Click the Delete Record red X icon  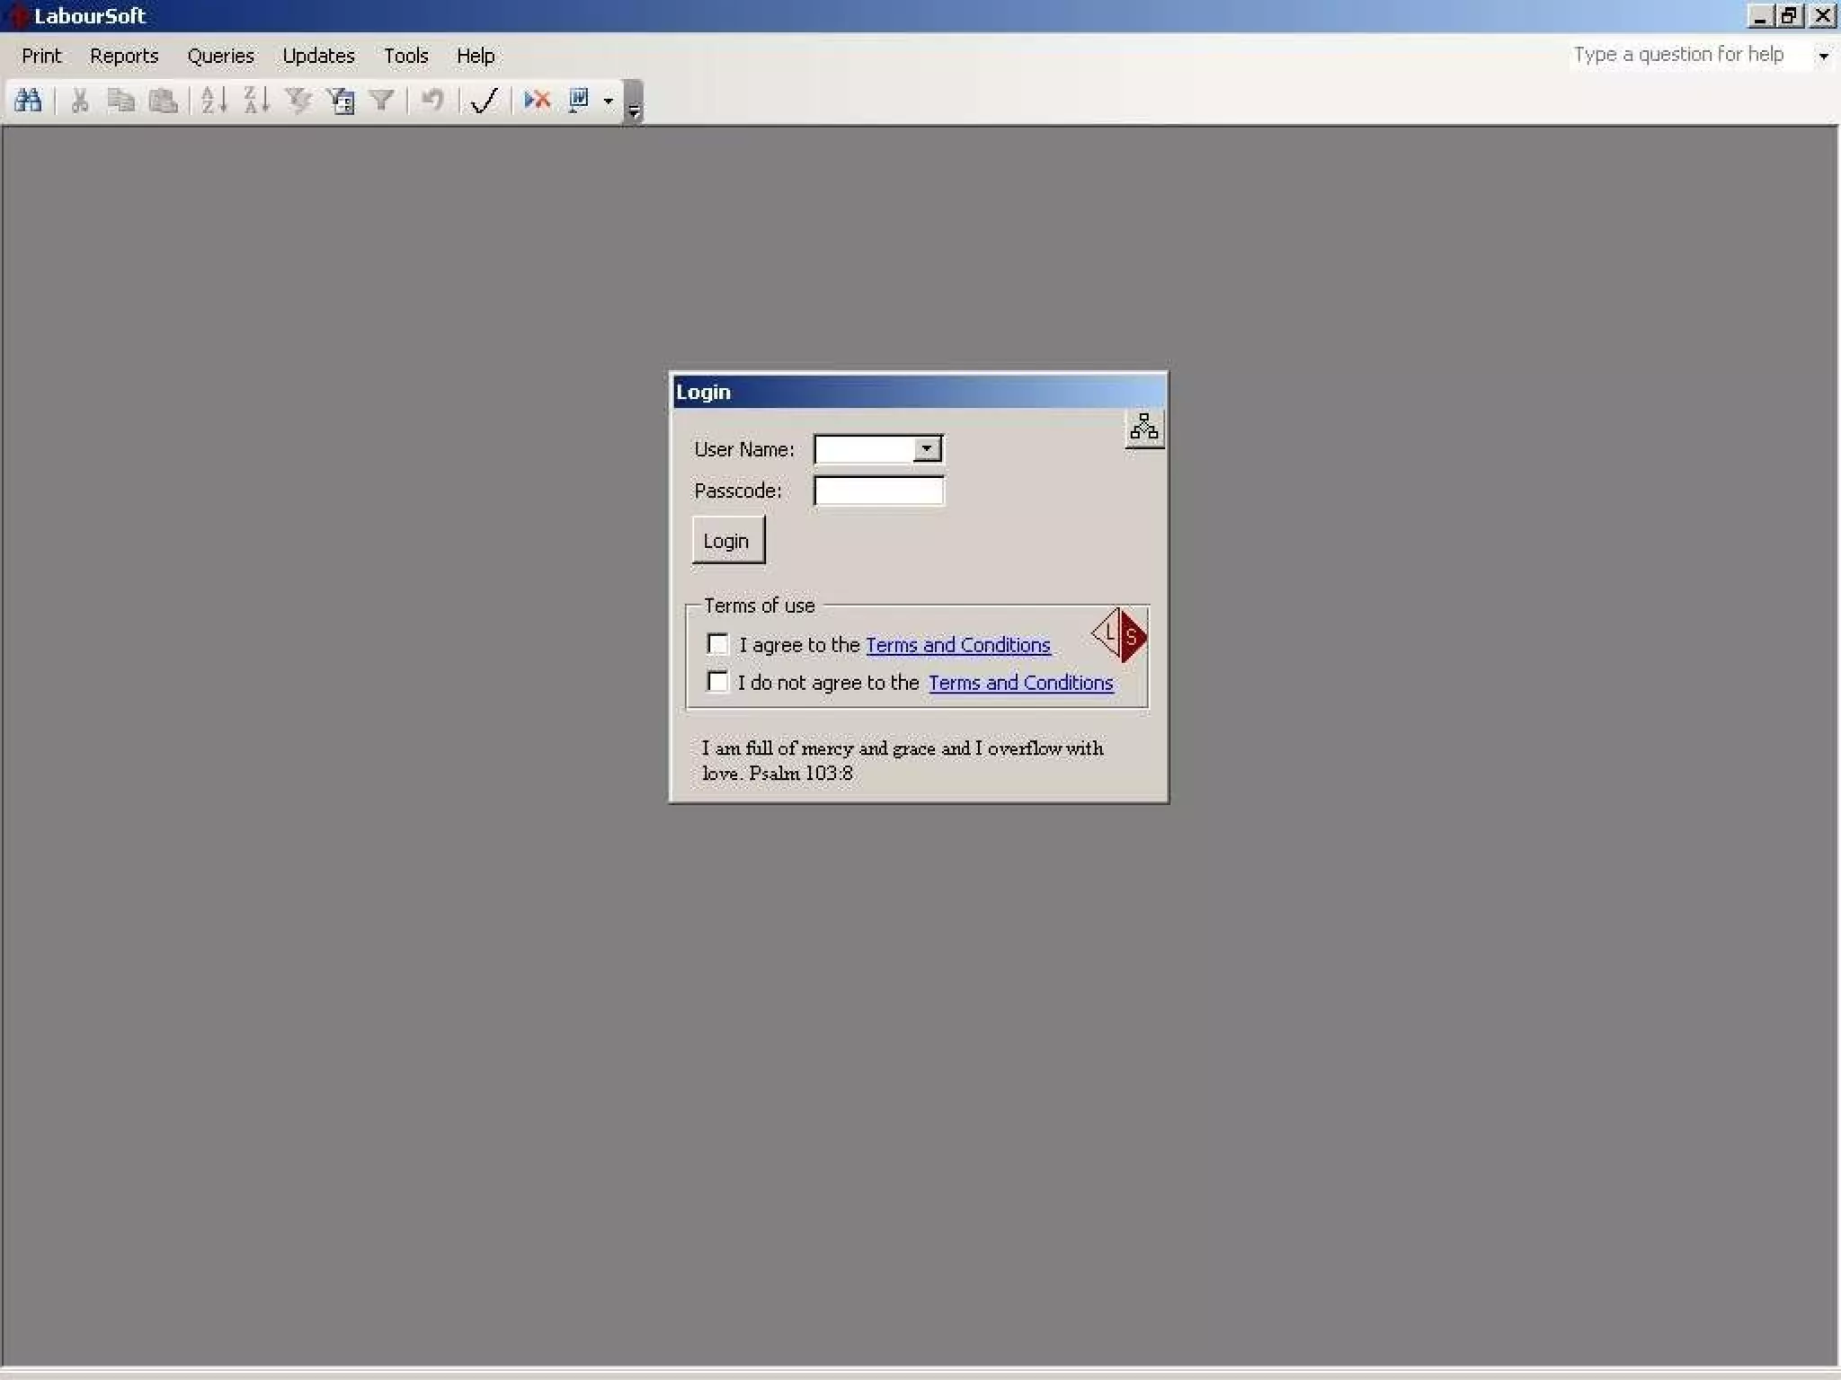(537, 100)
